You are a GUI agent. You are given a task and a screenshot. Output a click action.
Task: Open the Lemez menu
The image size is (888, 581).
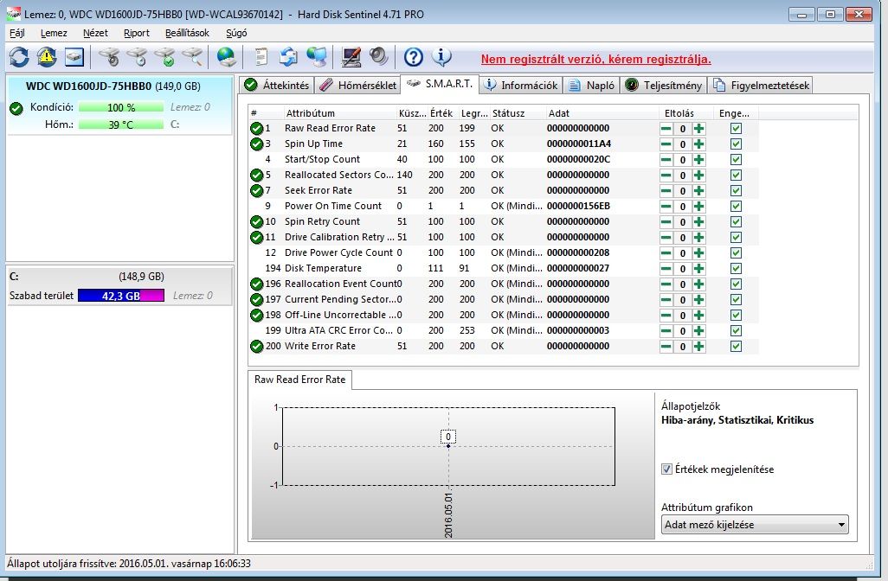54,33
